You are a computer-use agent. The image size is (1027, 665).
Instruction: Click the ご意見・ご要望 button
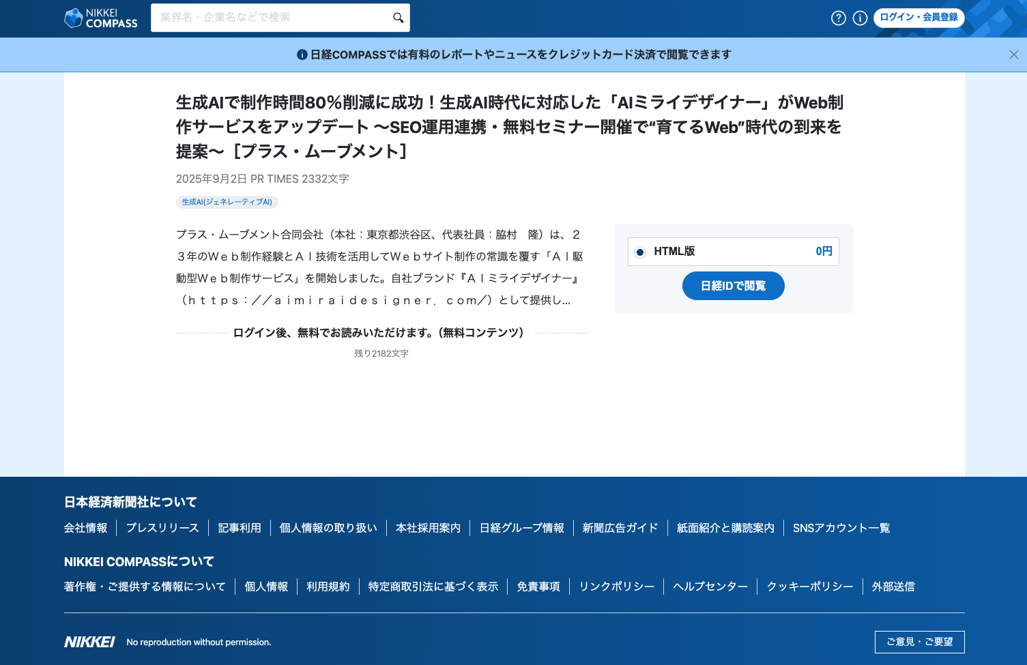(x=919, y=642)
